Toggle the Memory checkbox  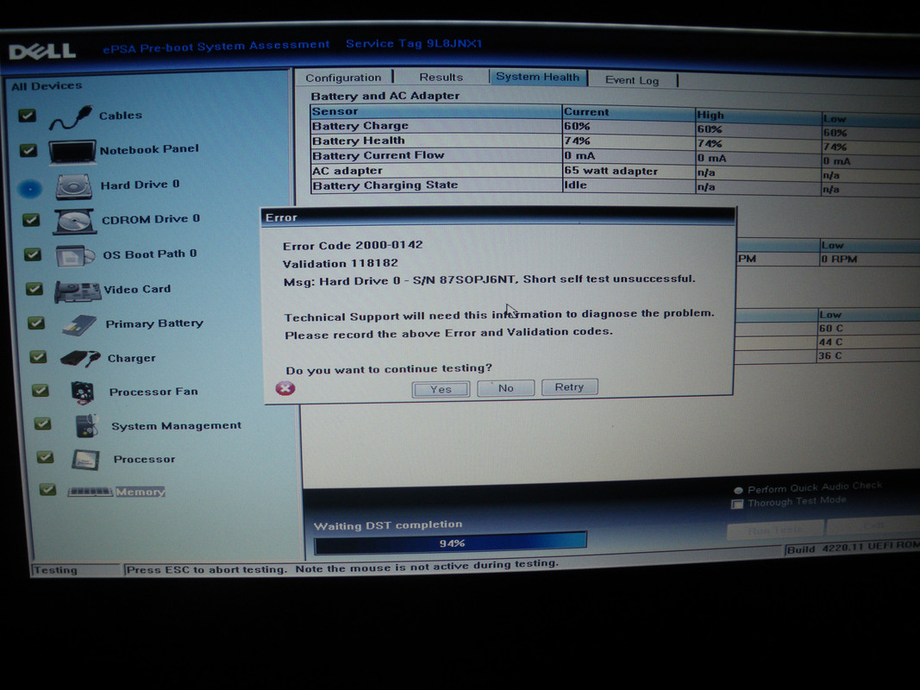pyautogui.click(x=47, y=489)
